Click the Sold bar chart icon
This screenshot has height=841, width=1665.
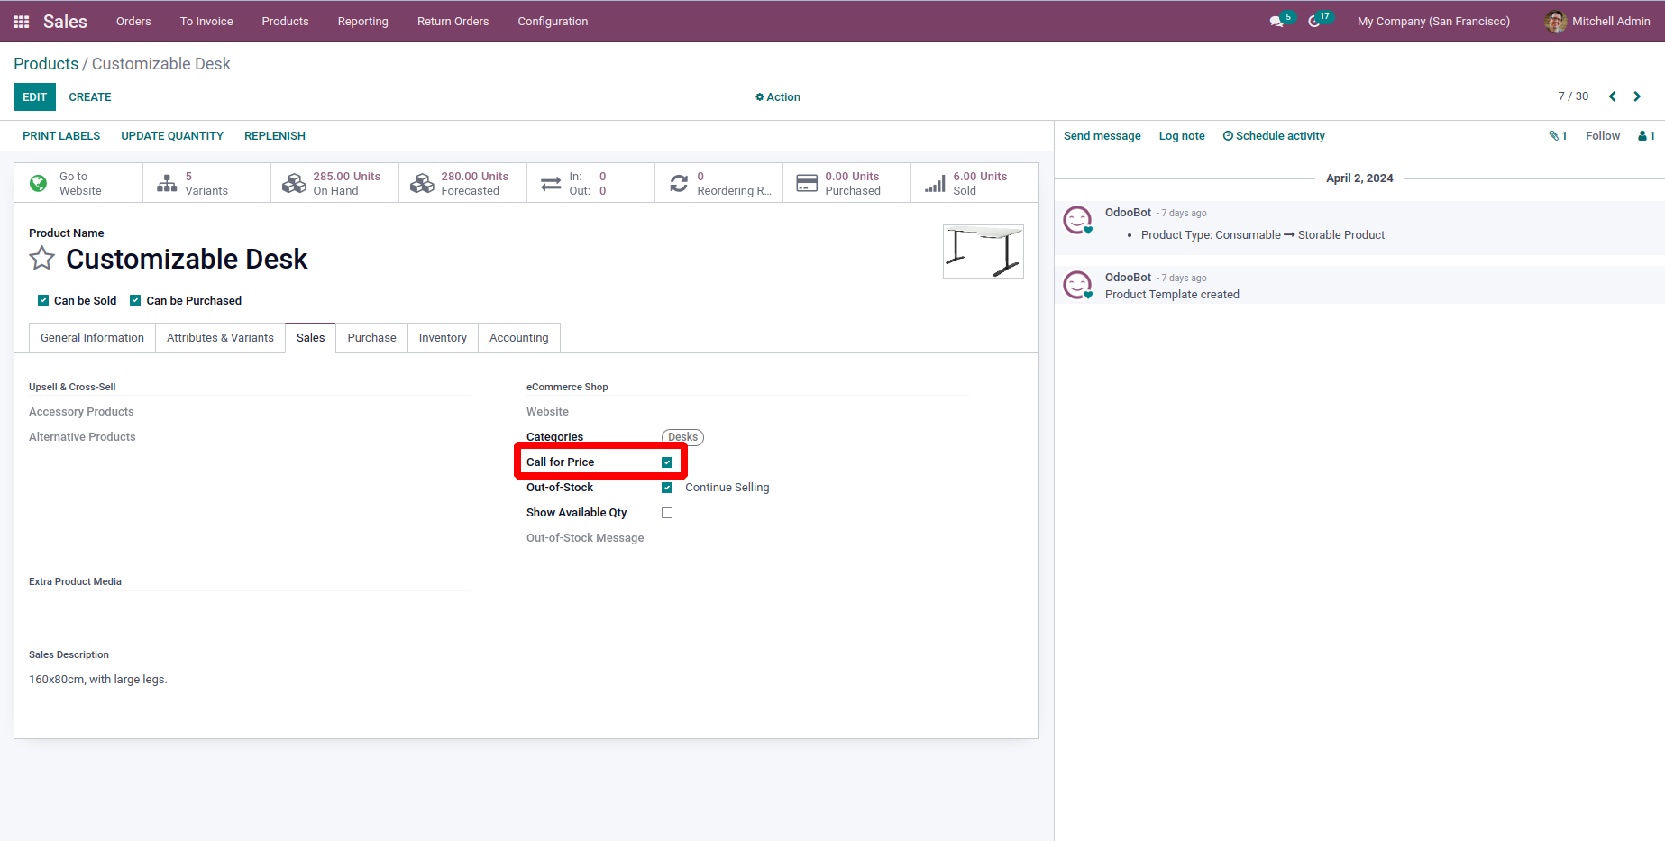click(x=935, y=183)
